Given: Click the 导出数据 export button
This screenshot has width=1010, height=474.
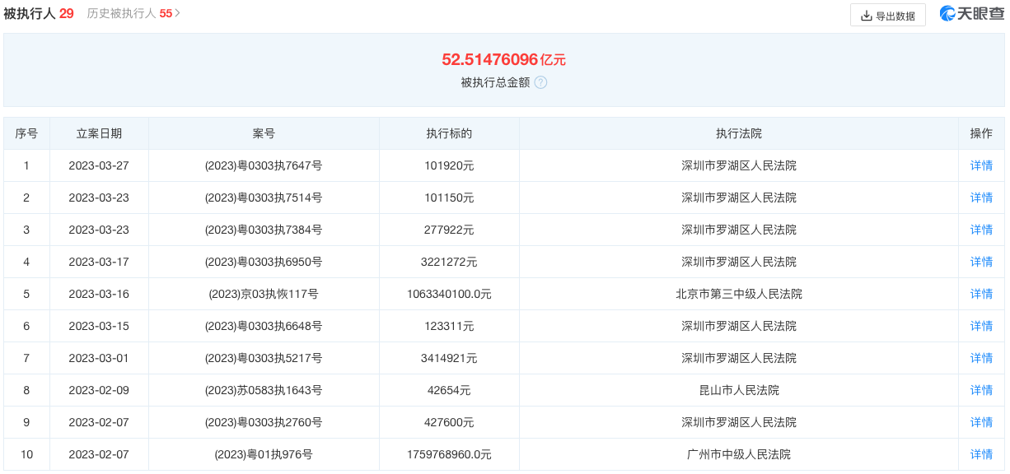Looking at the screenshot, I should [887, 16].
